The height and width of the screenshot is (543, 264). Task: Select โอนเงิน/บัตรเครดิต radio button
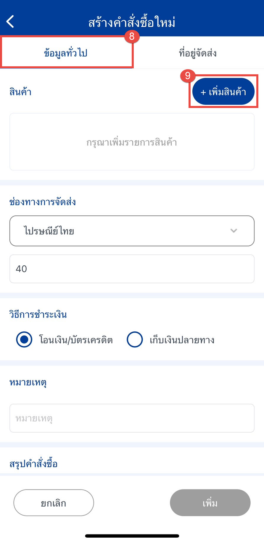tap(24, 339)
